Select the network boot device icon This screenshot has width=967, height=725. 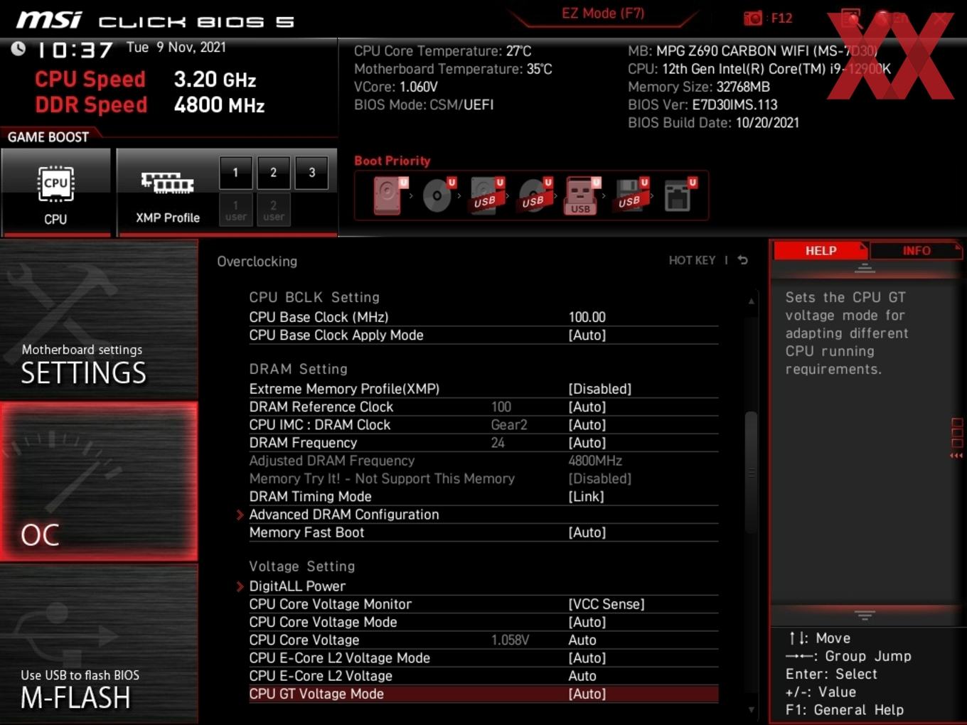[x=679, y=195]
